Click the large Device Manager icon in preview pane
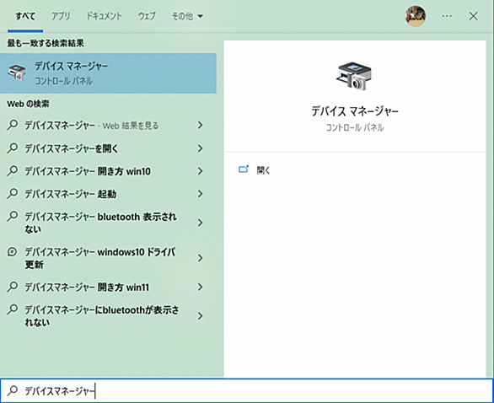The width and height of the screenshot is (494, 403). pos(354,76)
